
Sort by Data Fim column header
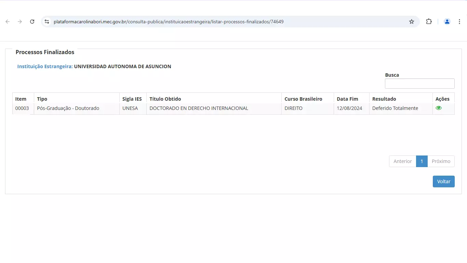351,98
